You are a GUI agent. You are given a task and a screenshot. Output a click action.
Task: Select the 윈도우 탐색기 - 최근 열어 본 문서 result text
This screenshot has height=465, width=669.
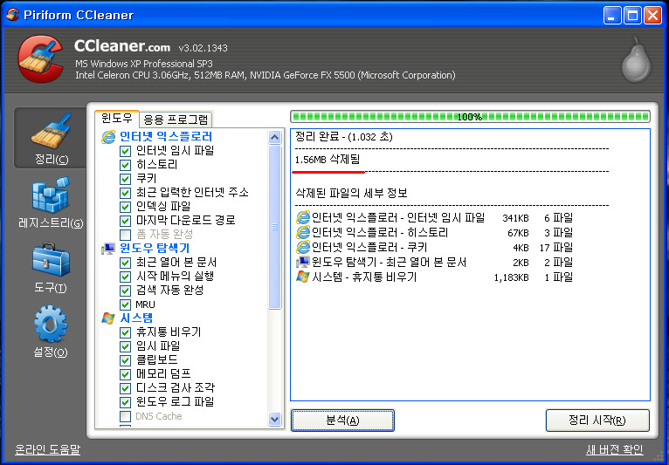click(x=390, y=262)
